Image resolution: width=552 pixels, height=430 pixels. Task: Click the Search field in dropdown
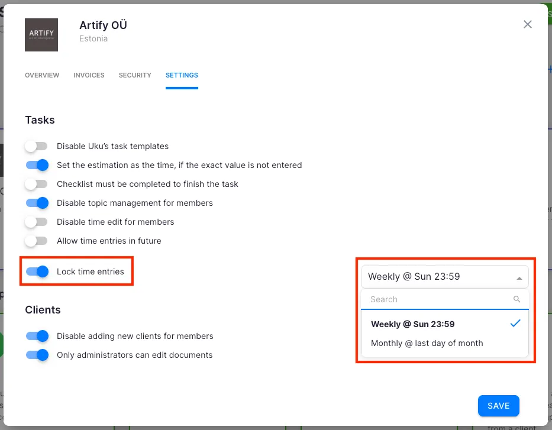pos(438,299)
